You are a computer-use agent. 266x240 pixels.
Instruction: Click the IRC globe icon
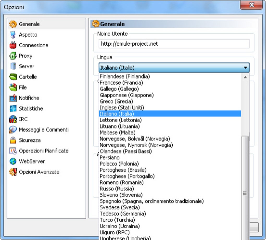pyautogui.click(x=13, y=119)
